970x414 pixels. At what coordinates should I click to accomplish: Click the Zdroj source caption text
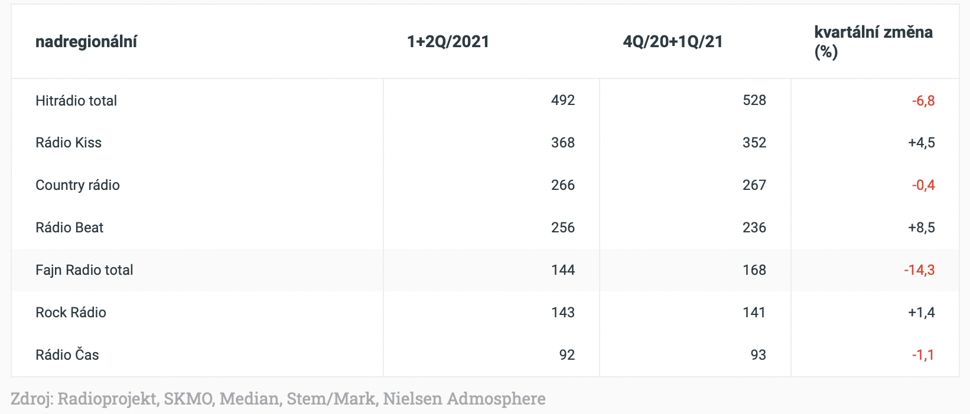tap(278, 399)
